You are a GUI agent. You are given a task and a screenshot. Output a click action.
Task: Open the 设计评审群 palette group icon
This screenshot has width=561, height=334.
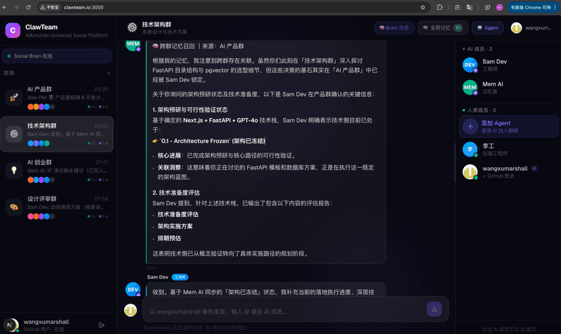point(14,207)
